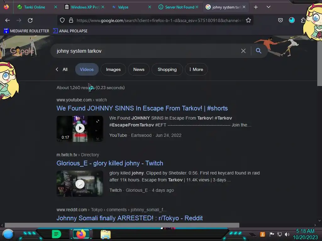
Task: Open network tray icon
Action: [280, 234]
